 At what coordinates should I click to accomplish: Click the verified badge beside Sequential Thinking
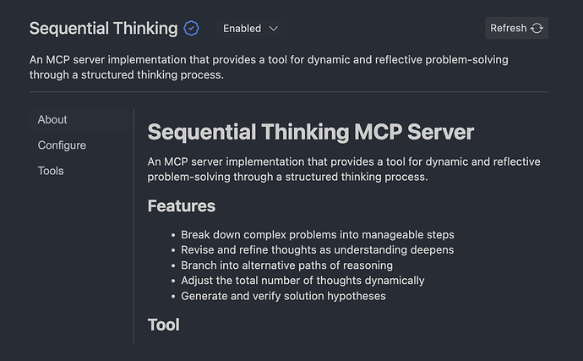click(x=192, y=28)
